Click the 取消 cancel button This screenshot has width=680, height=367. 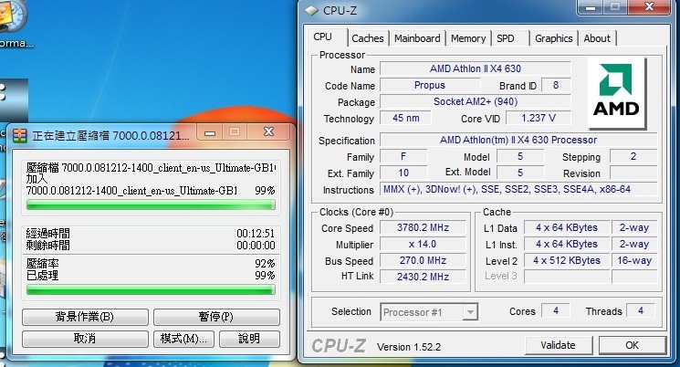click(x=85, y=339)
